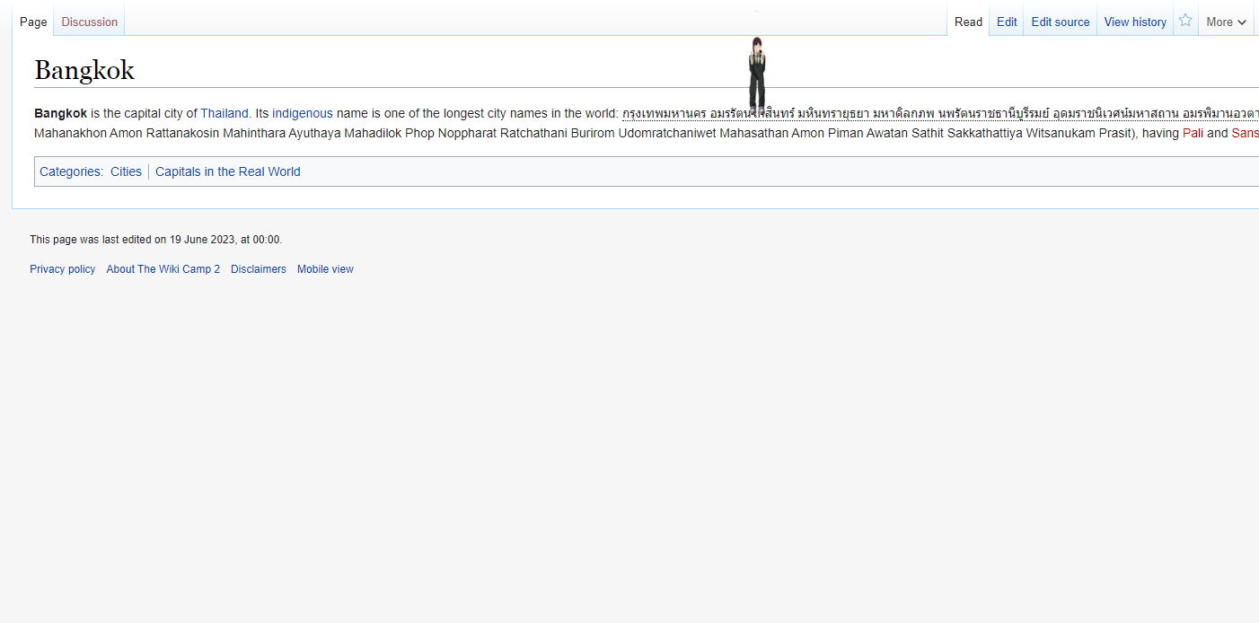
Task: Open View history for this page
Action: pos(1135,22)
